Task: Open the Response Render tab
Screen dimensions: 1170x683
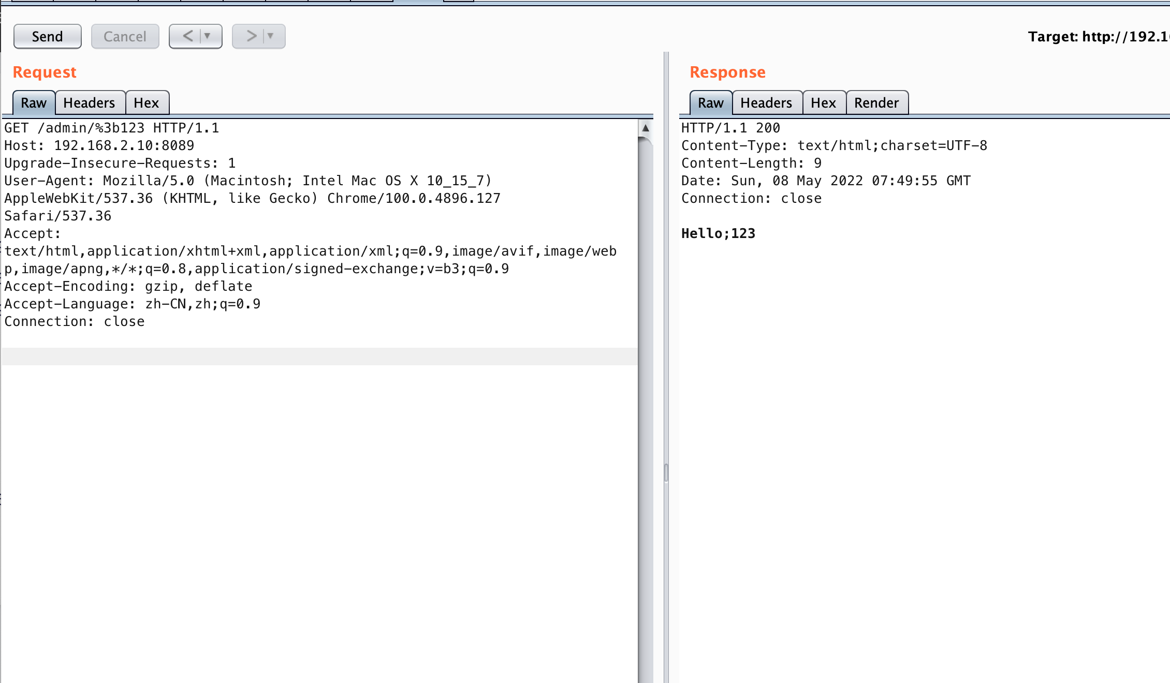Action: click(877, 102)
